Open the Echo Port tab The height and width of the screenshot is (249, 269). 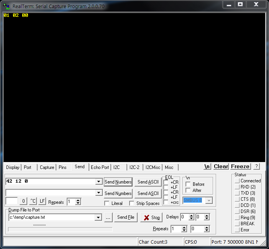[100, 167]
